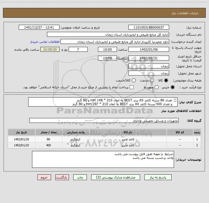
Task: Click row number 1 cell
Action: click(197, 139)
